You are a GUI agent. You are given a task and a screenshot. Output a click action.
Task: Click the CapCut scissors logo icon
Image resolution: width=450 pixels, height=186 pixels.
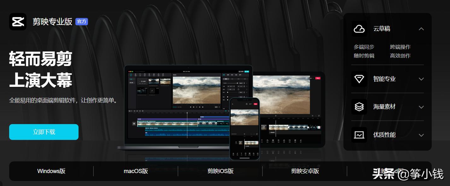18,22
